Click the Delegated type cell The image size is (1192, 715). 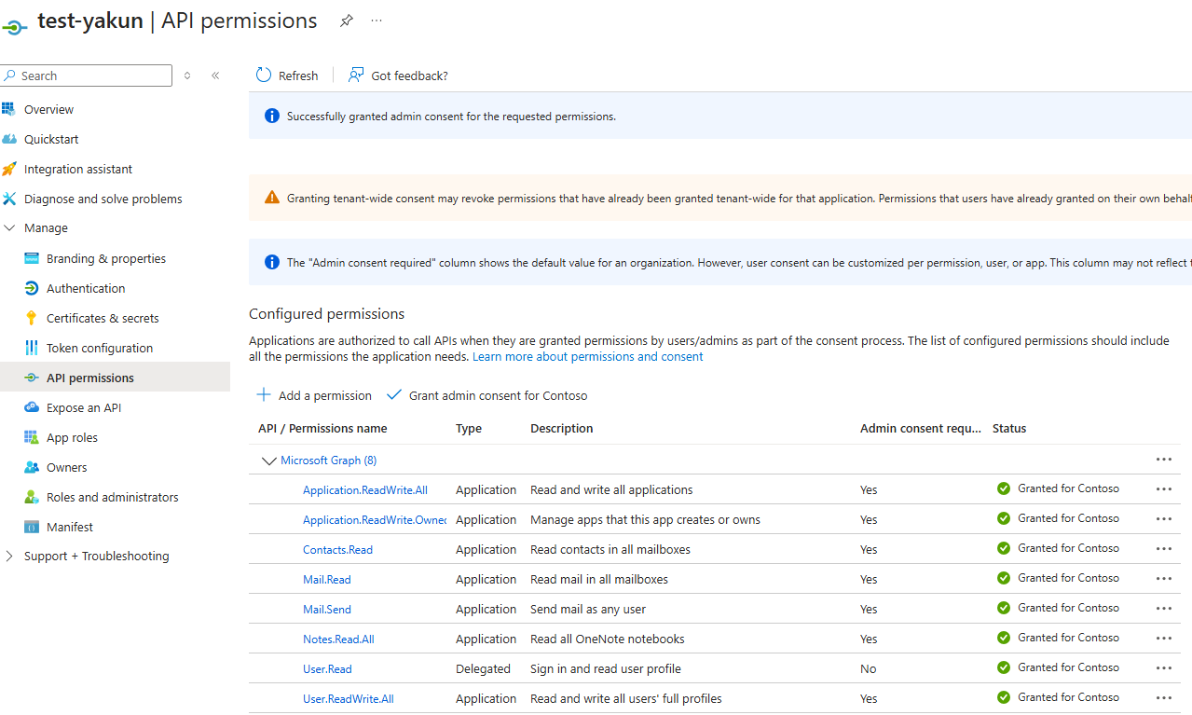483,669
